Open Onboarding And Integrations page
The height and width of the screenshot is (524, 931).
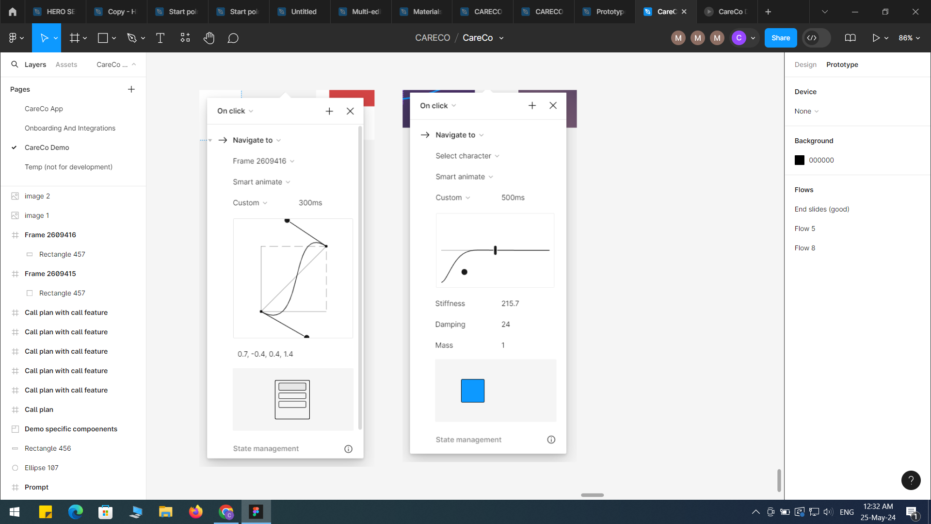[x=70, y=128]
